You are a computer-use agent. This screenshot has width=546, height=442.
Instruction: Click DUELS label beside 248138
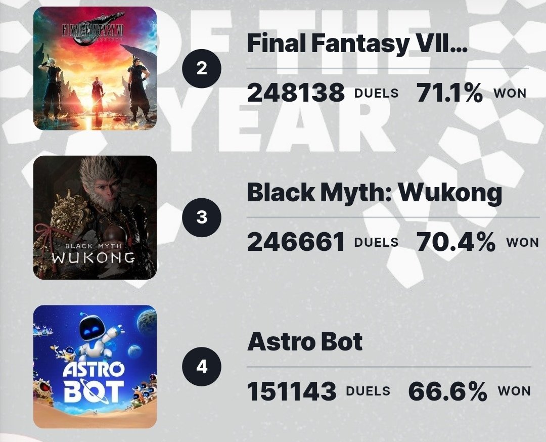click(x=377, y=93)
